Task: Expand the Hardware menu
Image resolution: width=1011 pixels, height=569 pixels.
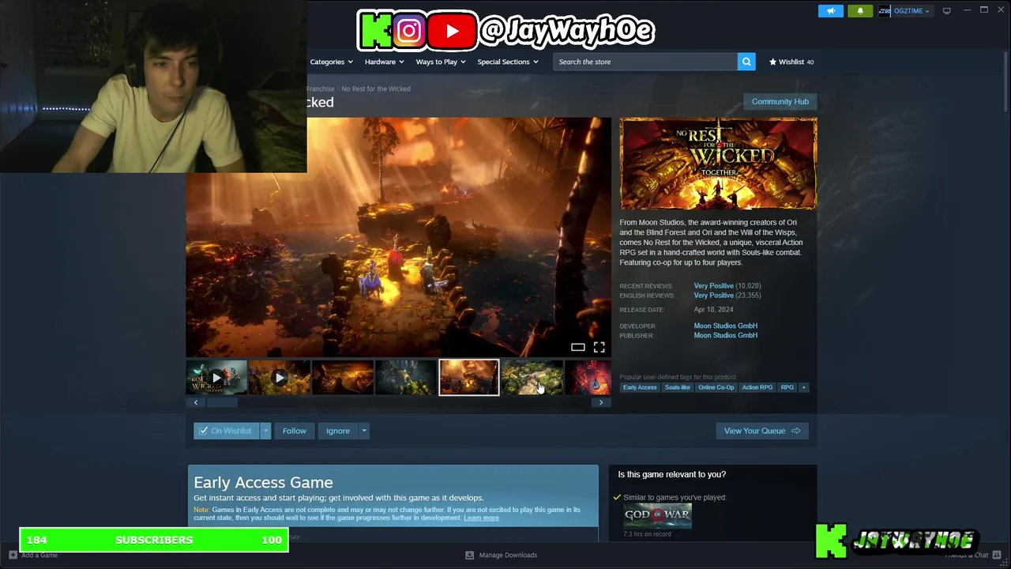Action: click(384, 62)
